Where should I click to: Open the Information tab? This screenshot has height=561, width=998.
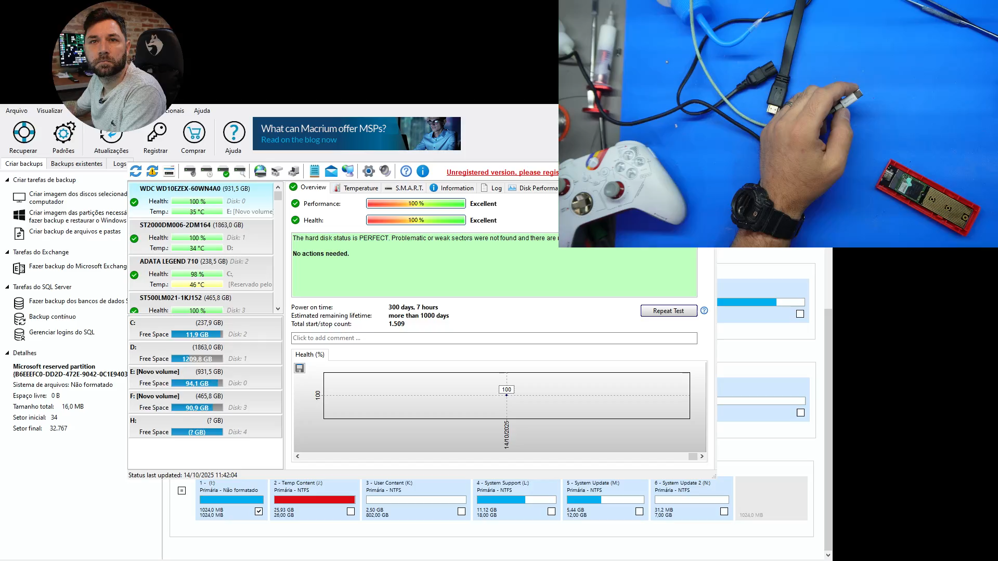pos(452,188)
